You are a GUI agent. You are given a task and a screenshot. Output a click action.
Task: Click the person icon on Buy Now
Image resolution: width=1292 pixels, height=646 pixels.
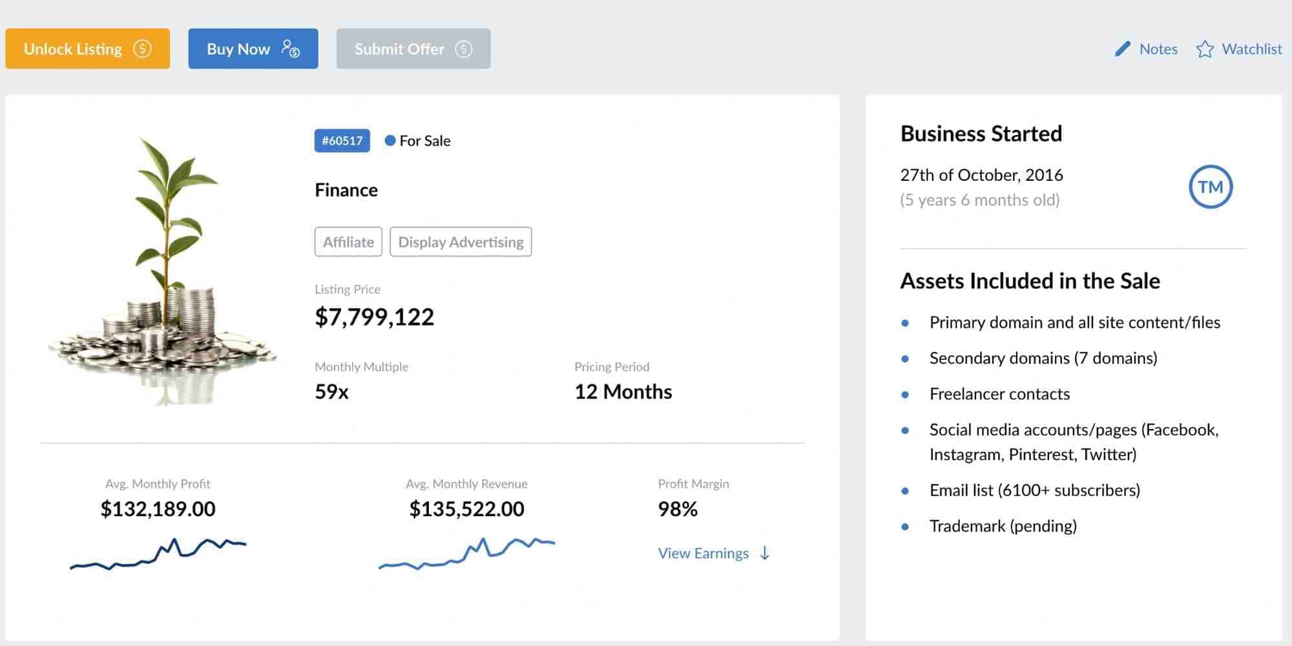[x=290, y=49]
